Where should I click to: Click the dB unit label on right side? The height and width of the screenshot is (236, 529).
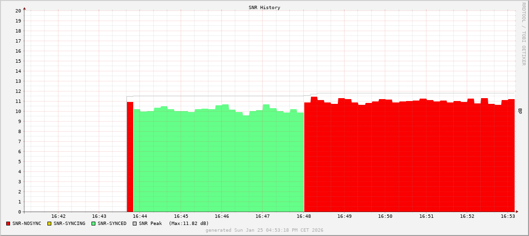(520, 111)
